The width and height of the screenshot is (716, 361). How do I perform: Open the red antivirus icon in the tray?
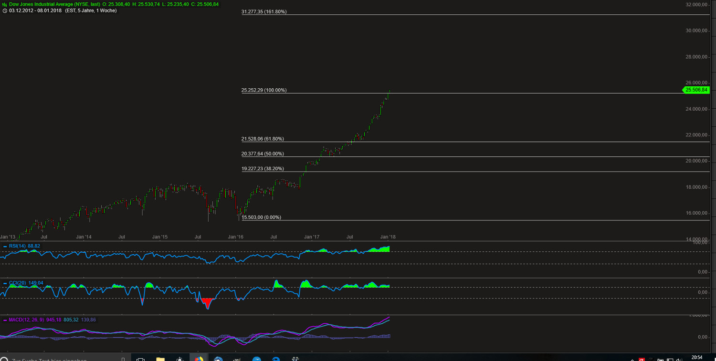coord(642,359)
